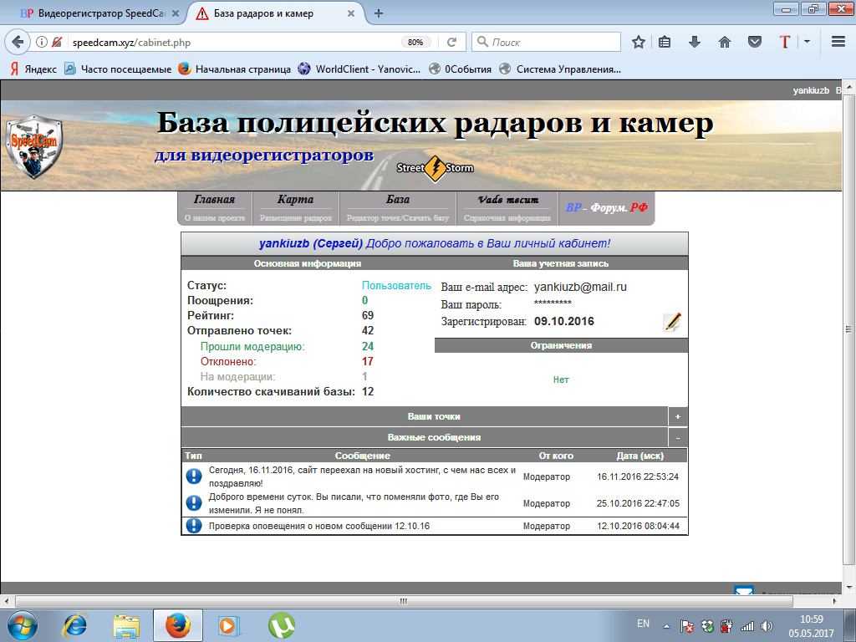Open the Firefox hamburger menu
This screenshot has width=856, height=642.
tap(838, 42)
